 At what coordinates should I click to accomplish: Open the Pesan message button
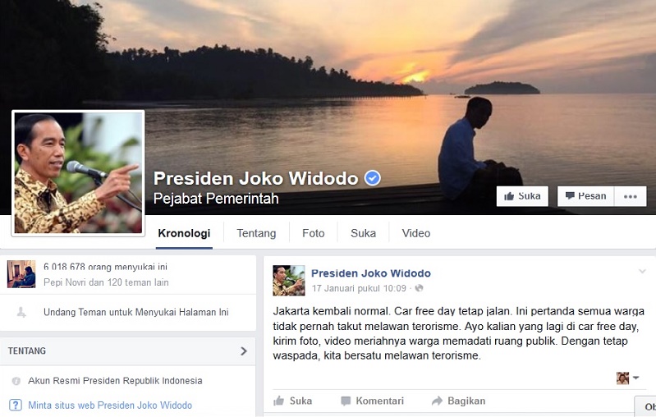(x=585, y=196)
